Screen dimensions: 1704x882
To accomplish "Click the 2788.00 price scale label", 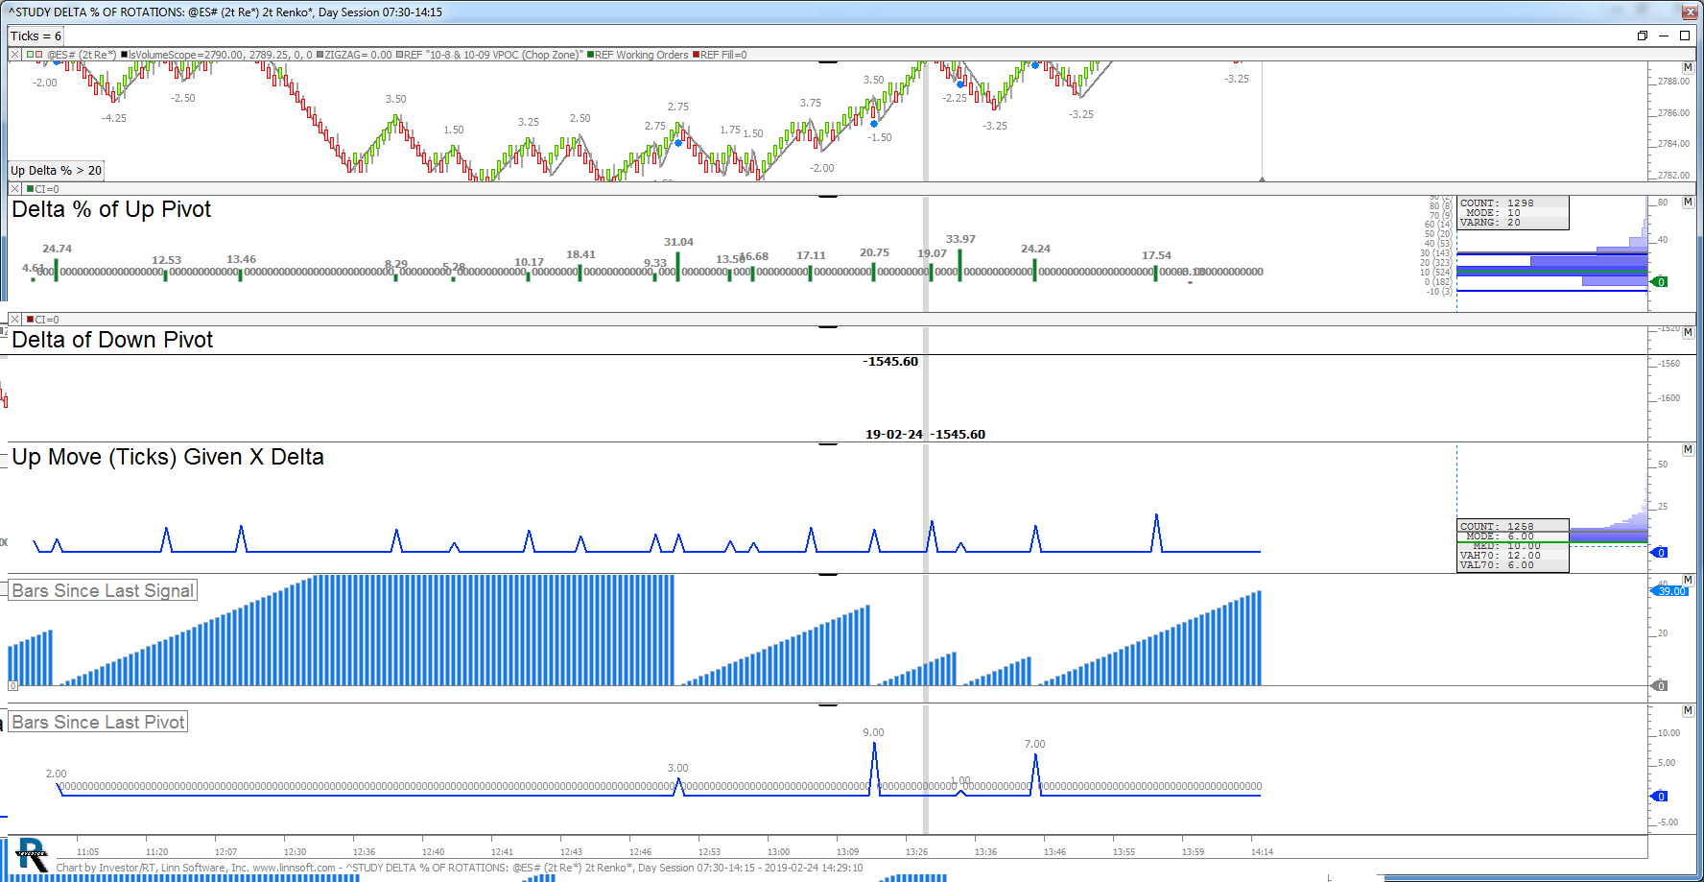I will point(1674,82).
